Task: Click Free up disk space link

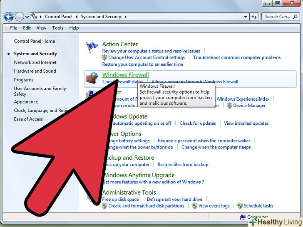Action: tap(120, 199)
